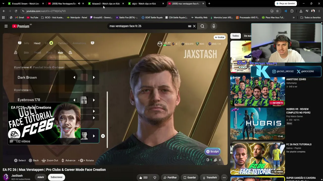Close the tblazzev3 tab

(123, 4)
